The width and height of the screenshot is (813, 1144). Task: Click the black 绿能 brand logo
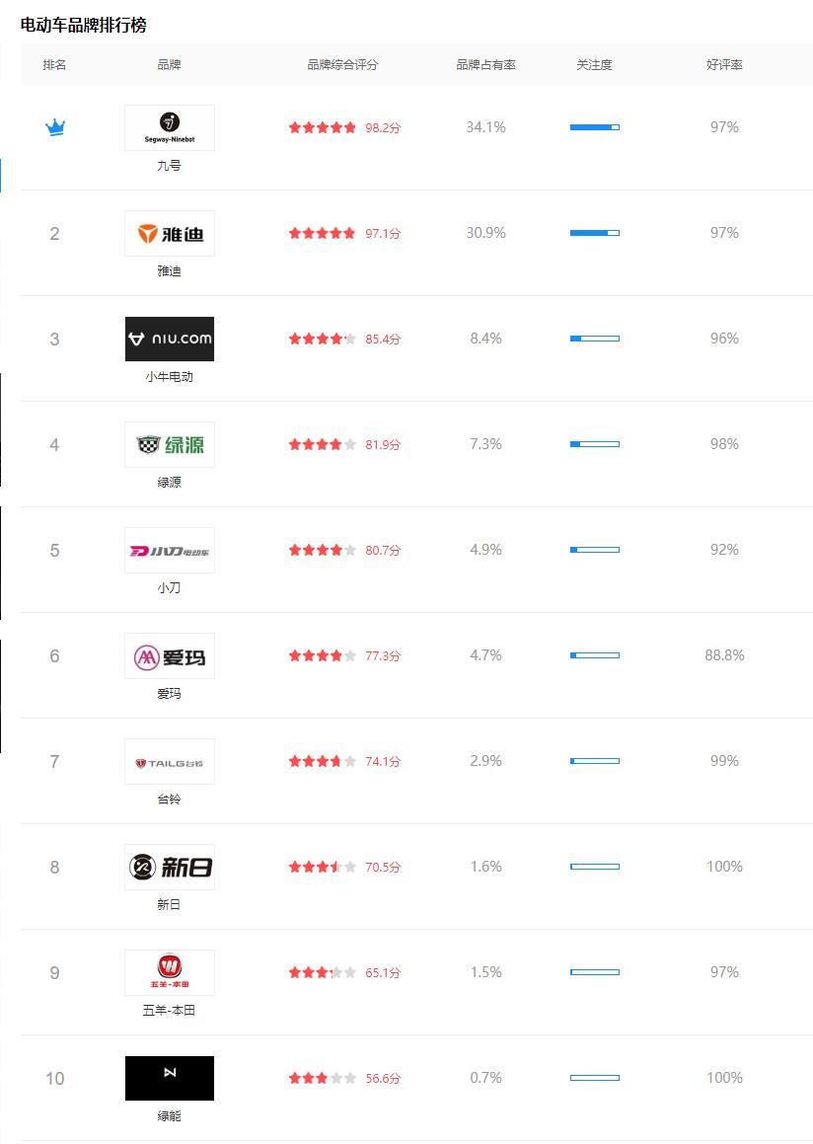(170, 1078)
